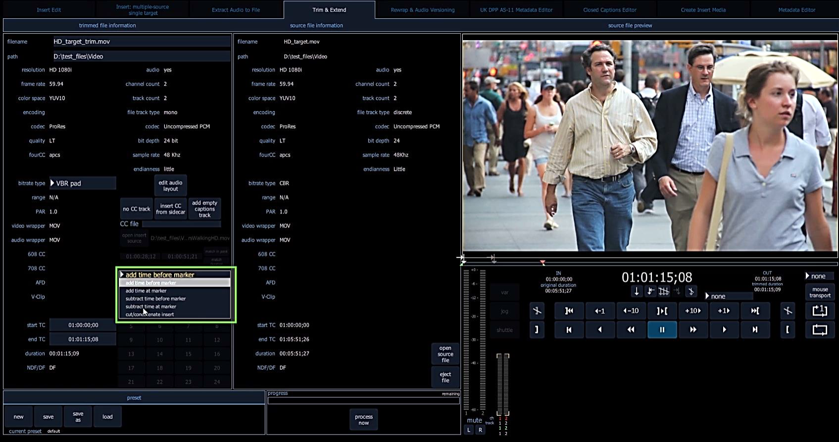
Task: Toggle the mouse transport button
Action: click(x=820, y=292)
